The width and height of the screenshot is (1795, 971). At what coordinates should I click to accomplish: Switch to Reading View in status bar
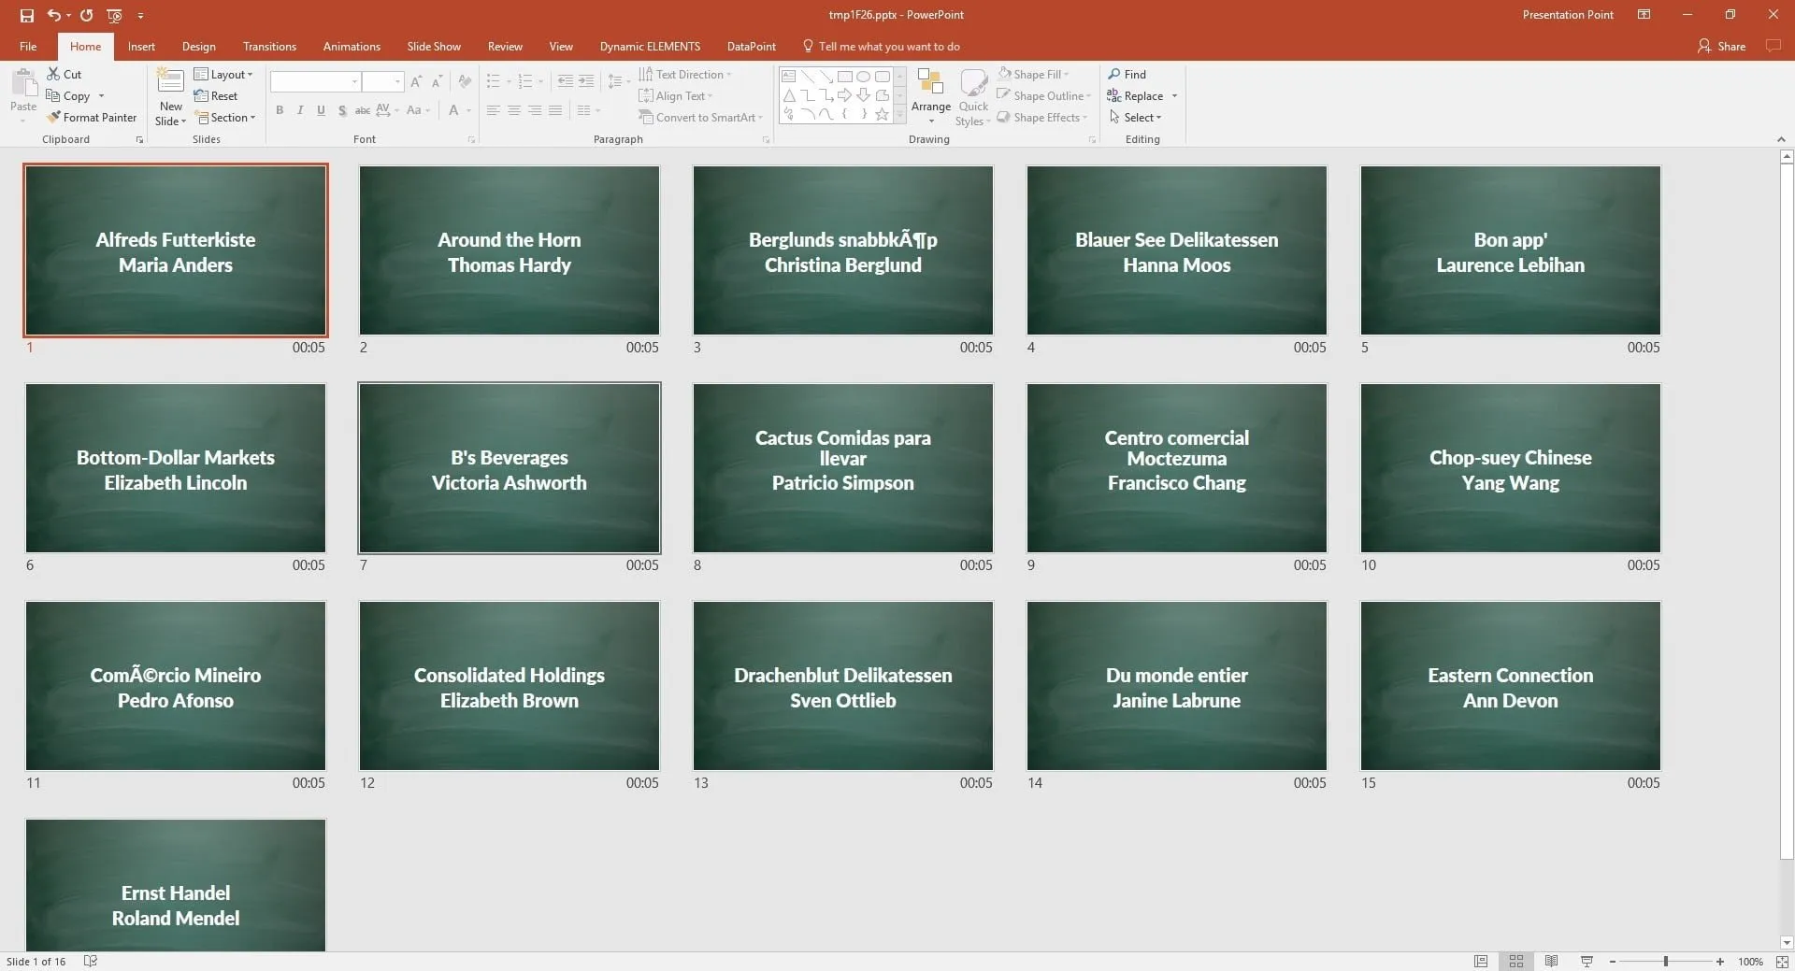coord(1552,961)
